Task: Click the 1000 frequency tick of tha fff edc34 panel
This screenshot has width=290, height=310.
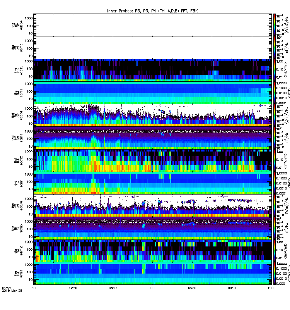Action: [x=29, y=18]
